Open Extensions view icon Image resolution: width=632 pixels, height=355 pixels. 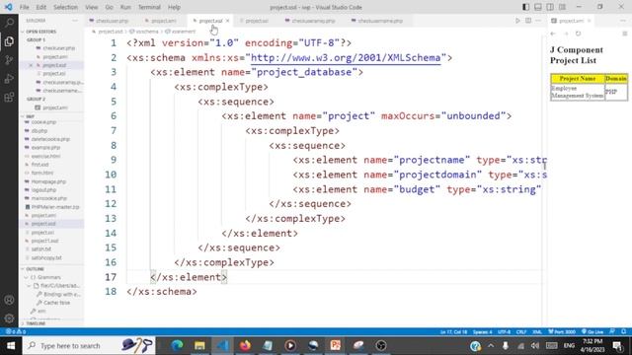(x=9, y=97)
